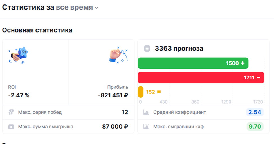Click the chart icon for 'Макс. сыгравший кэф'
The height and width of the screenshot is (144, 274).
pos(146,127)
